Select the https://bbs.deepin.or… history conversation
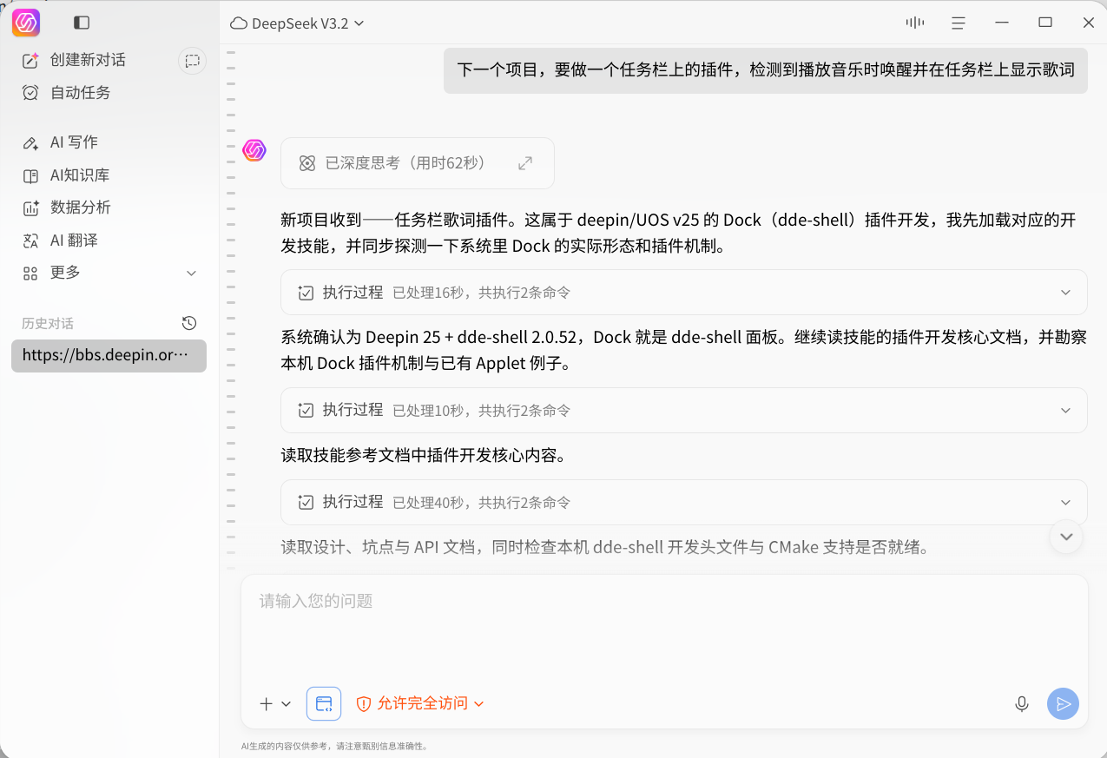This screenshot has height=758, width=1107. click(109, 356)
